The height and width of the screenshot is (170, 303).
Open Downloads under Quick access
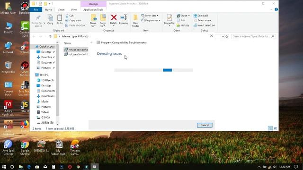coord(45,57)
